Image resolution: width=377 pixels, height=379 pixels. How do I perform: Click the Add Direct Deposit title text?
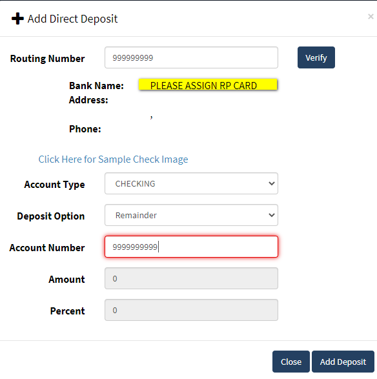72,19
